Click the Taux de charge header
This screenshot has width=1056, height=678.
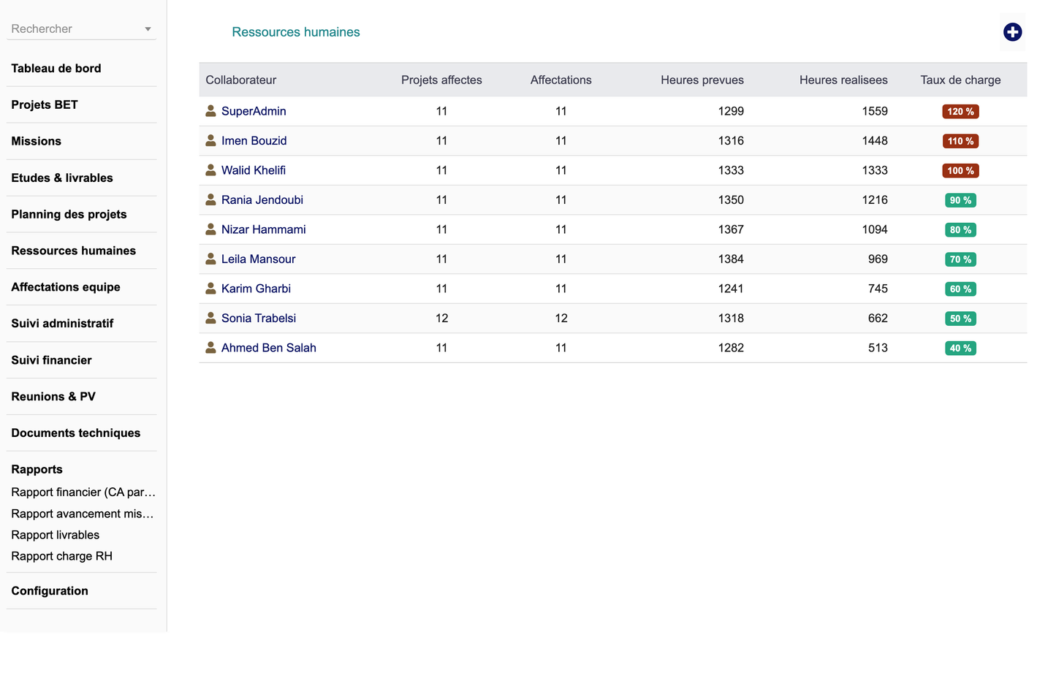pyautogui.click(x=960, y=80)
